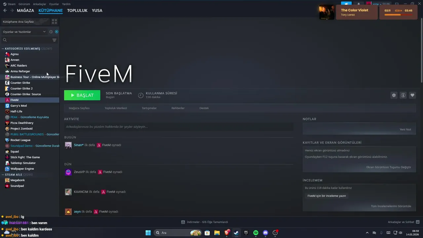
Task: Open Görünüm menu
Action: [24, 4]
